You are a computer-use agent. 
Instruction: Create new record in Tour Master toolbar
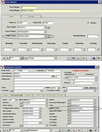(68, 58)
